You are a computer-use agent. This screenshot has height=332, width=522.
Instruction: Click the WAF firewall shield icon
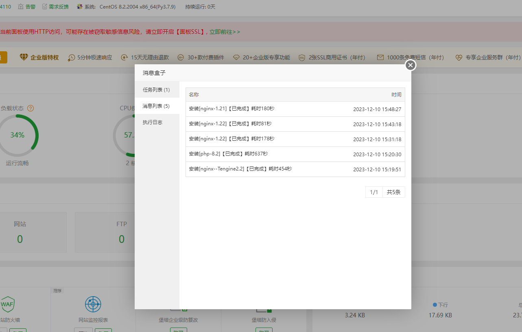(7, 304)
